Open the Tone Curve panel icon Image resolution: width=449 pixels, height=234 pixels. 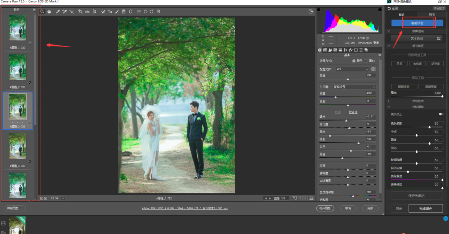[325, 50]
